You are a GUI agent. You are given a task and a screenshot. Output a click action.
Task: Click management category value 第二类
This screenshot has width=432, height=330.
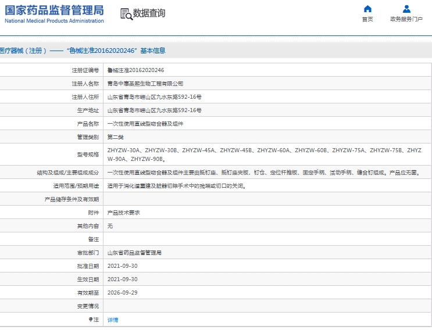click(x=116, y=137)
